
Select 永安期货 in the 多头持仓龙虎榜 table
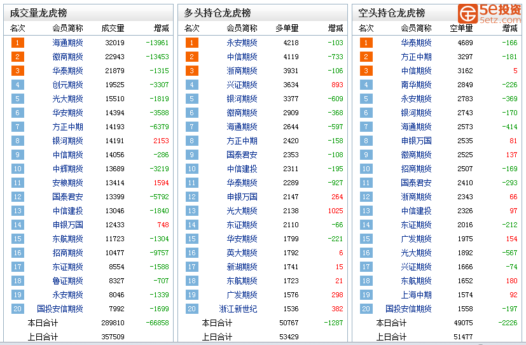tap(242, 43)
